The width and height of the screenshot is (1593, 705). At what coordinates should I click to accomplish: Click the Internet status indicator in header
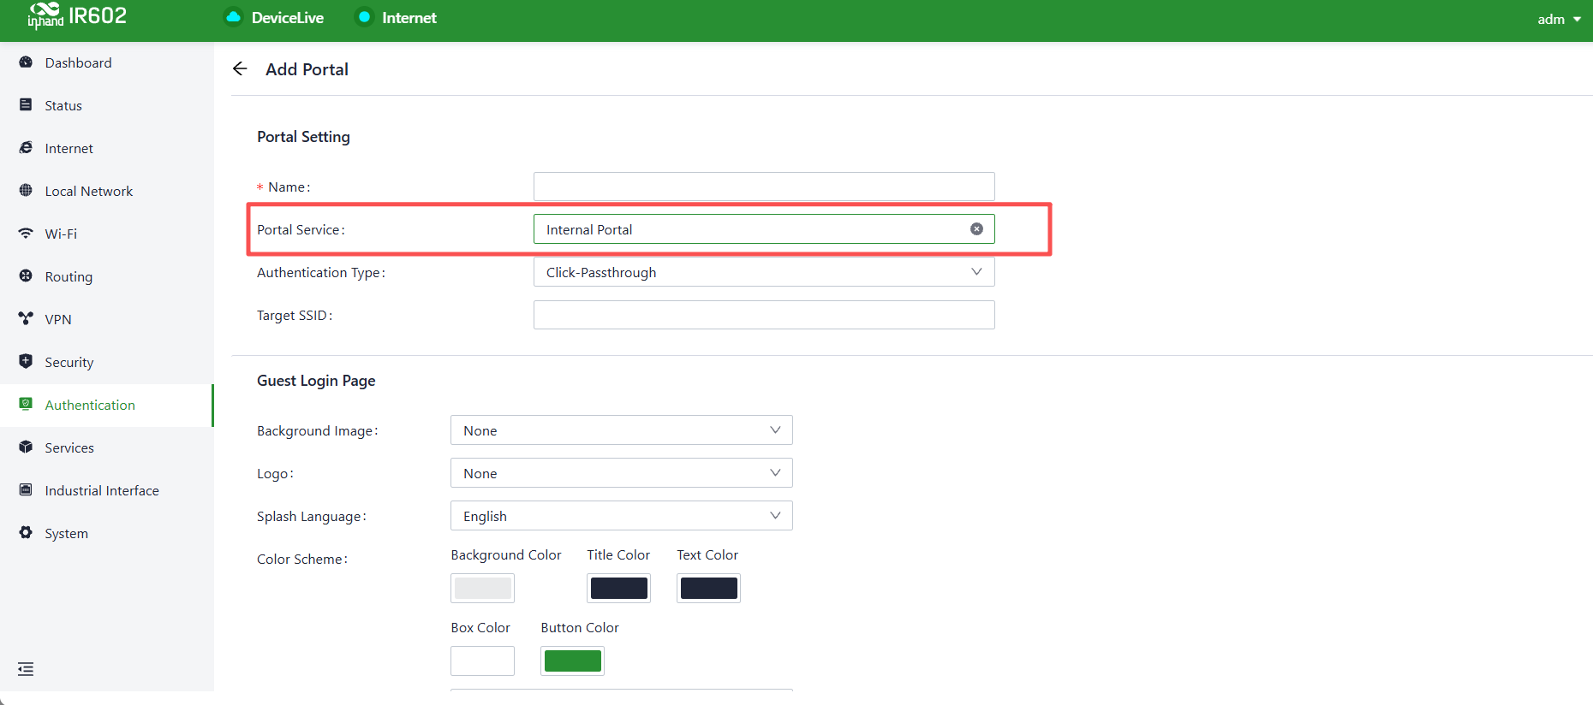click(x=365, y=17)
